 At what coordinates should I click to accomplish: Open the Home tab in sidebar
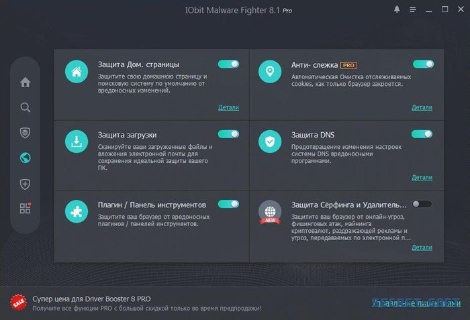pos(25,83)
